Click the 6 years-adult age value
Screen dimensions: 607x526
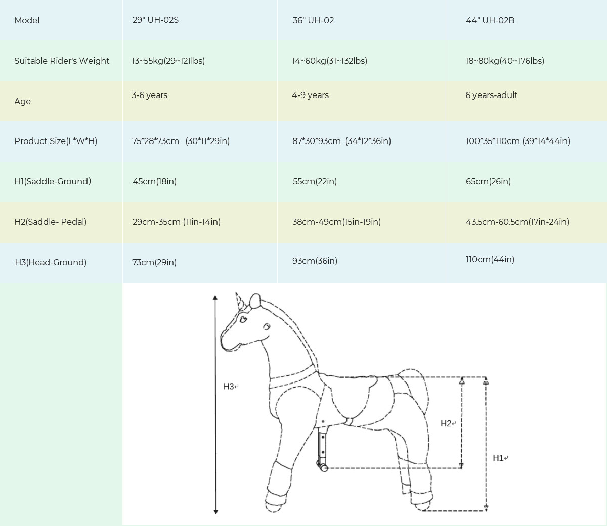[491, 95]
